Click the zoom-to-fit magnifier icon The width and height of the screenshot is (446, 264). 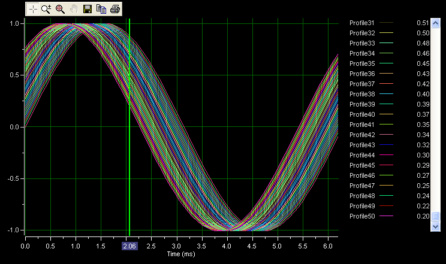pyautogui.click(x=60, y=9)
